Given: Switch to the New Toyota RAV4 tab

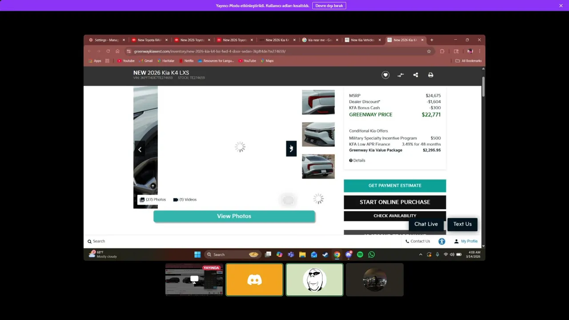Looking at the screenshot, I should (x=148, y=40).
